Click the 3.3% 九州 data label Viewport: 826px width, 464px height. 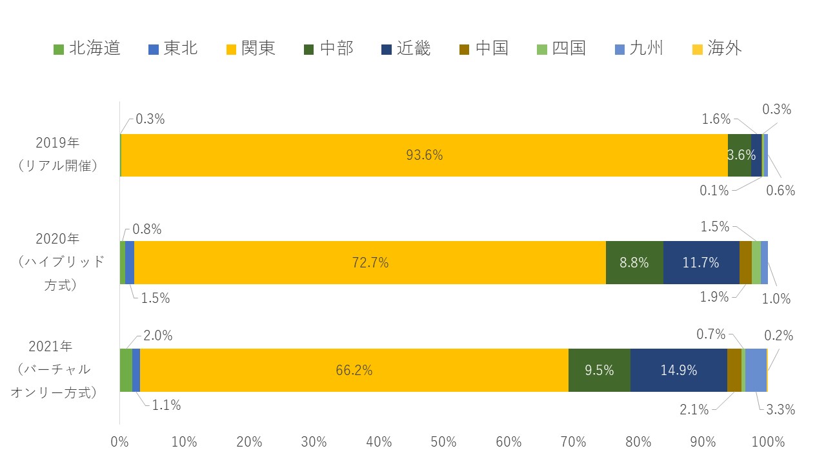point(781,409)
